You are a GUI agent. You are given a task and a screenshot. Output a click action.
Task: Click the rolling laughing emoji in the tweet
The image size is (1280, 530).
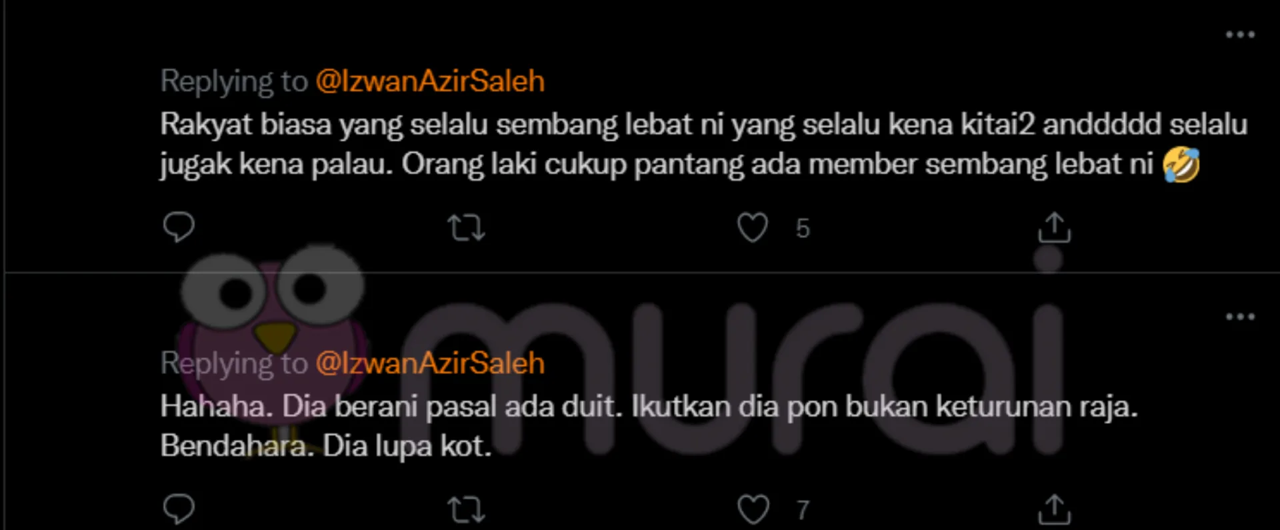point(1181,165)
